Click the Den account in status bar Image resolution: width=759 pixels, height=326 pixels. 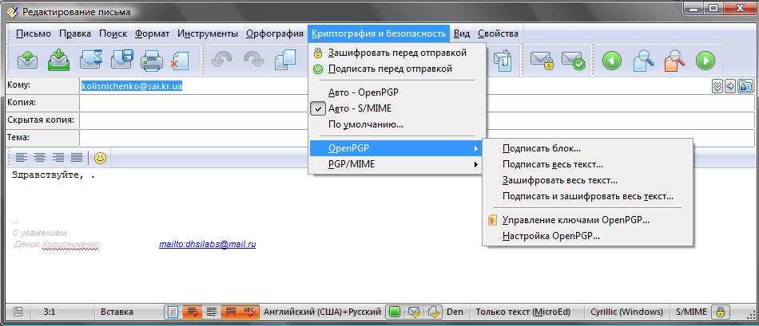[x=455, y=312]
